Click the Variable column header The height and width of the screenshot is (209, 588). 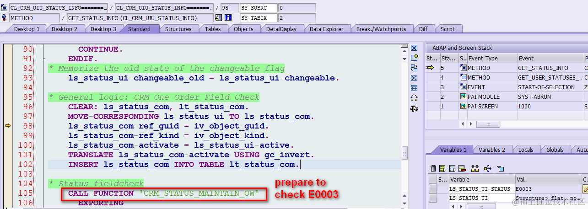(x=481, y=179)
